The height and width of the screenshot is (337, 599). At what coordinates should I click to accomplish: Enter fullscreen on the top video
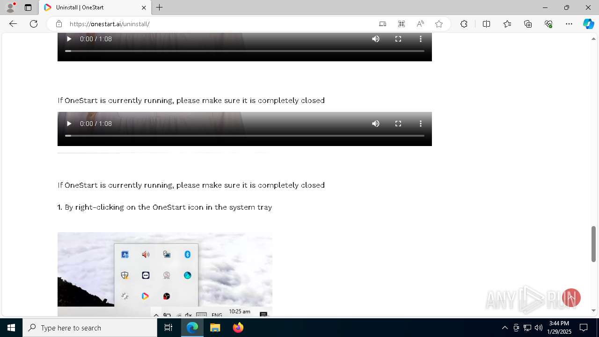398,39
